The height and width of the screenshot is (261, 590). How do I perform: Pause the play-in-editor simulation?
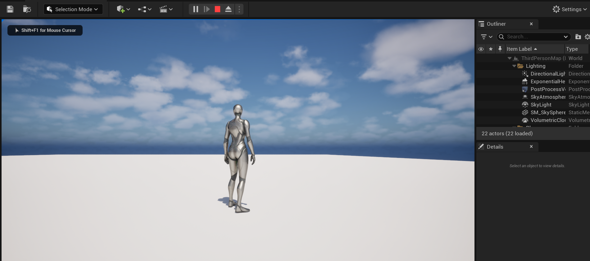coord(196,9)
